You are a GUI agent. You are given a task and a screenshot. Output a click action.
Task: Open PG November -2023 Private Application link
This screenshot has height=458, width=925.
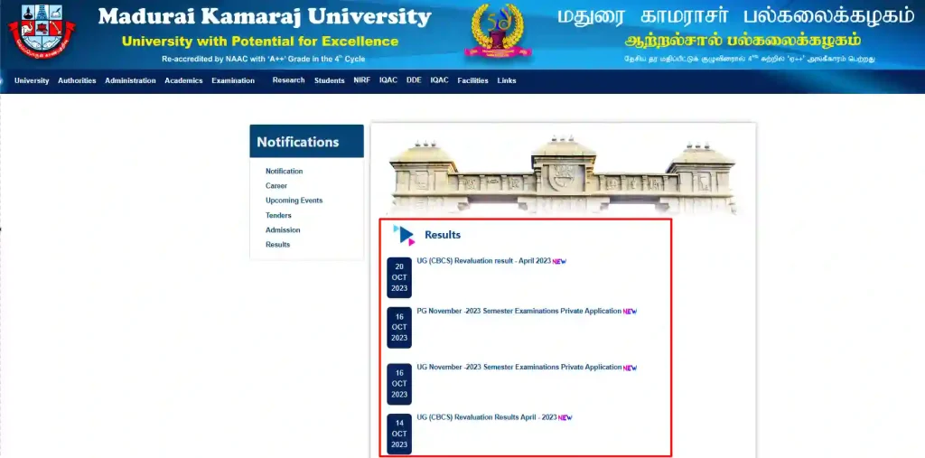(x=519, y=311)
